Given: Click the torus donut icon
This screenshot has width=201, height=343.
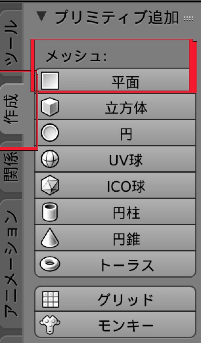Looking at the screenshot, I should click(50, 264).
